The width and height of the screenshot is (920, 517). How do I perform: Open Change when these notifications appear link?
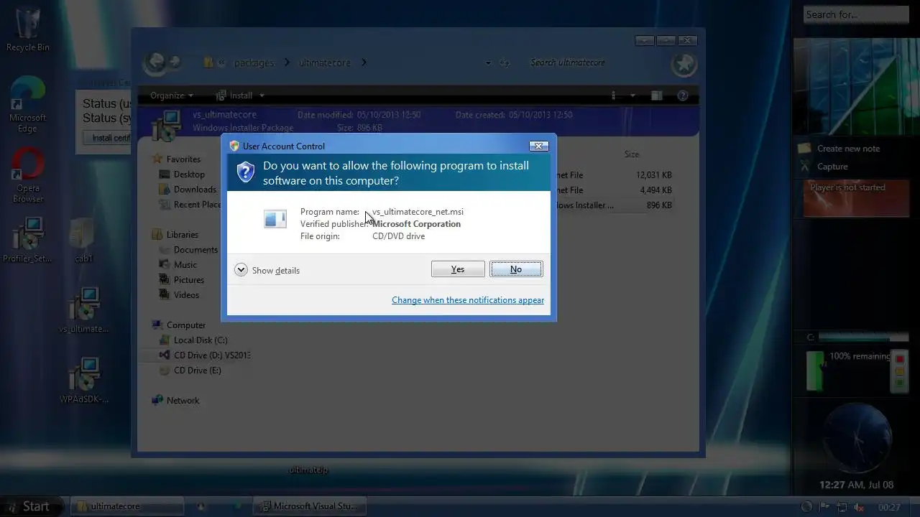(x=468, y=300)
